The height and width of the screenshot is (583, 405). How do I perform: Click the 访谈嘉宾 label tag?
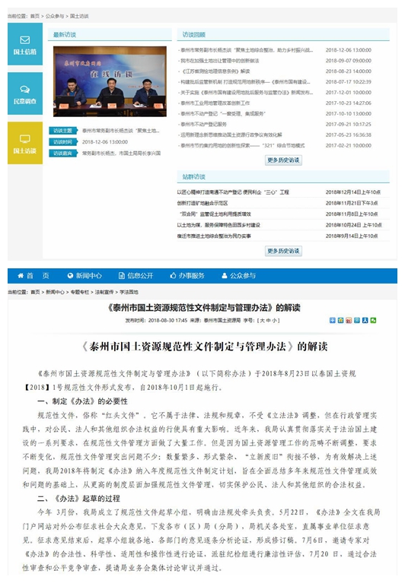click(63, 153)
